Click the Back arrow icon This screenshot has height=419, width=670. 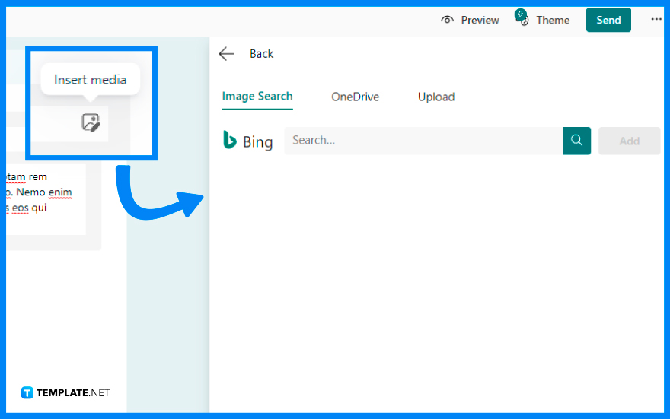(x=226, y=54)
